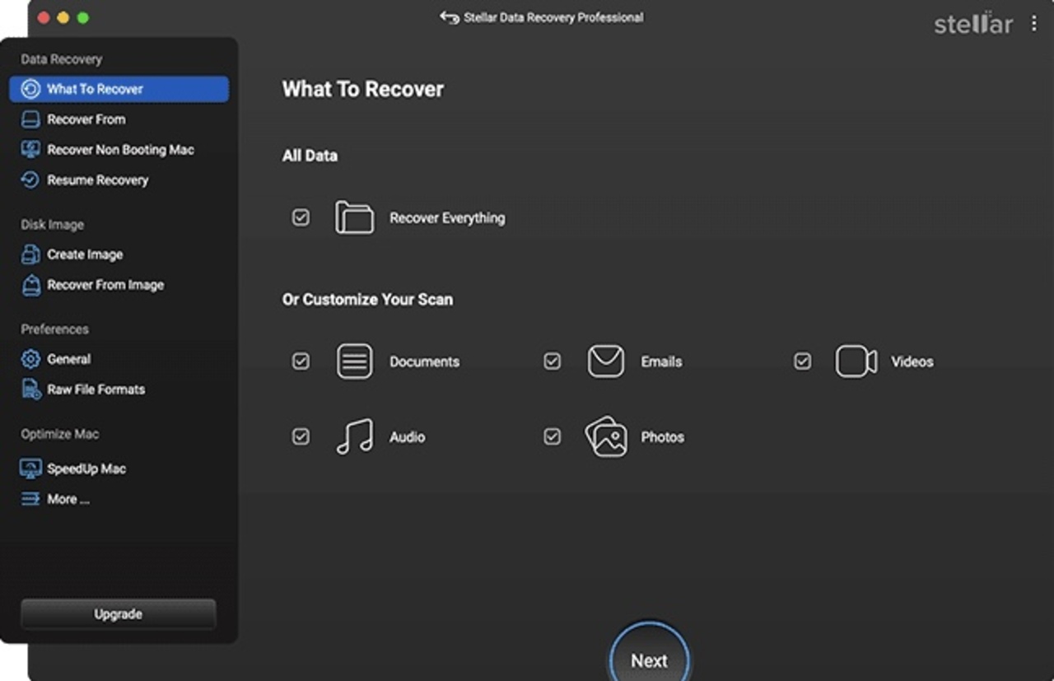1054x681 pixels.
Task: Click the General preferences gear icon
Action: 30,359
